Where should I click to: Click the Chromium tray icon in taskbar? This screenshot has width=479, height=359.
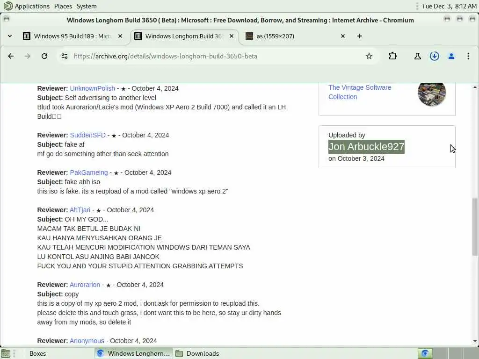point(425,353)
